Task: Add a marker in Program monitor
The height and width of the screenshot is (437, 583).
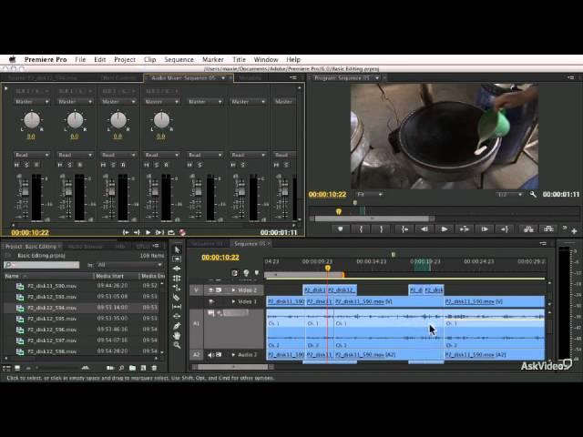Action: point(340,229)
